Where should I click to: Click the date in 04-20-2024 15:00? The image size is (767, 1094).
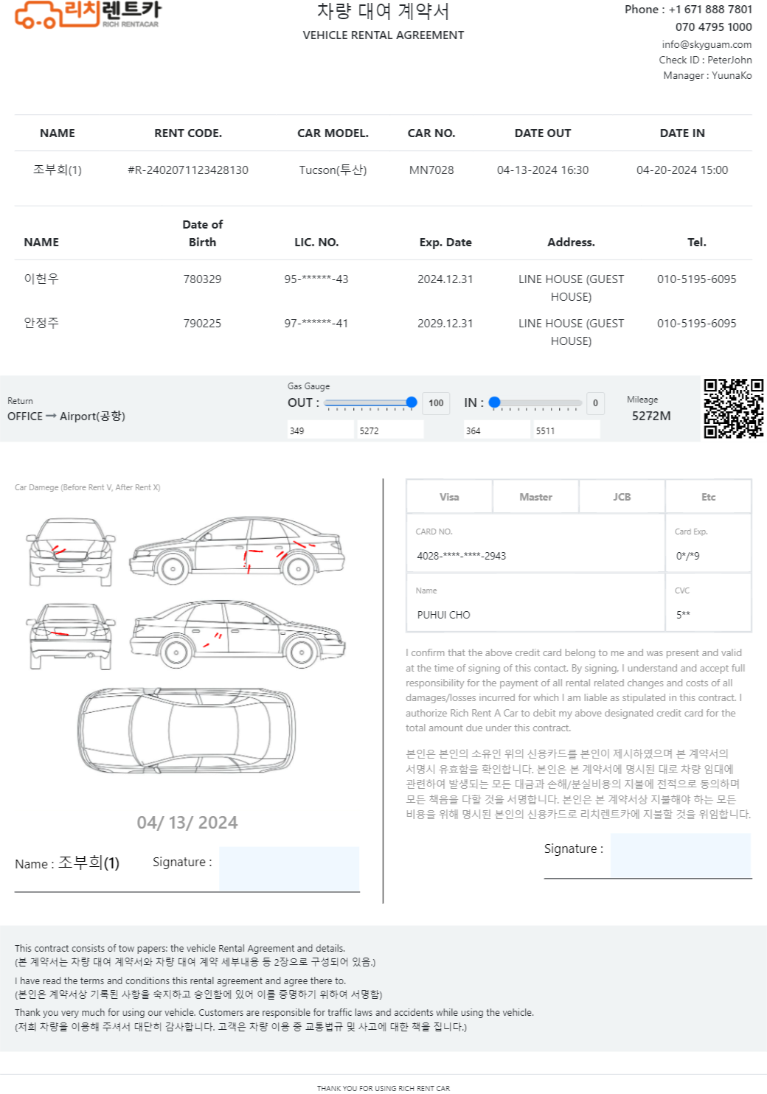[x=682, y=170]
